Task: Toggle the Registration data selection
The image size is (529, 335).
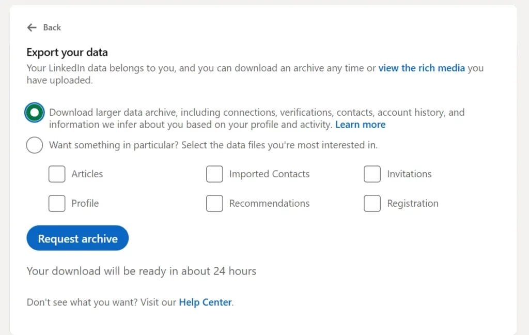Action: point(372,203)
